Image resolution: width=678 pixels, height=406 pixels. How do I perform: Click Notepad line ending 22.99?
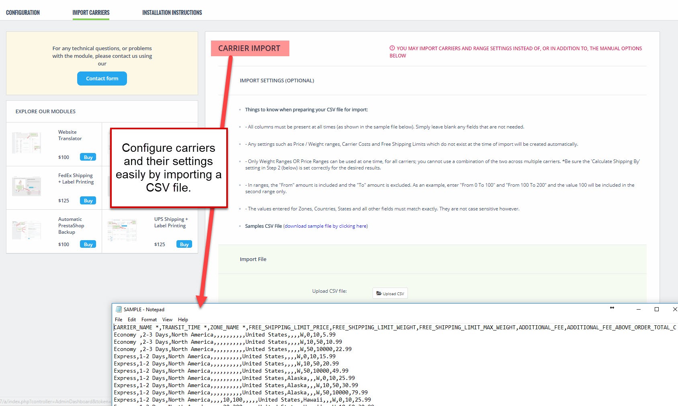pyautogui.click(x=233, y=349)
